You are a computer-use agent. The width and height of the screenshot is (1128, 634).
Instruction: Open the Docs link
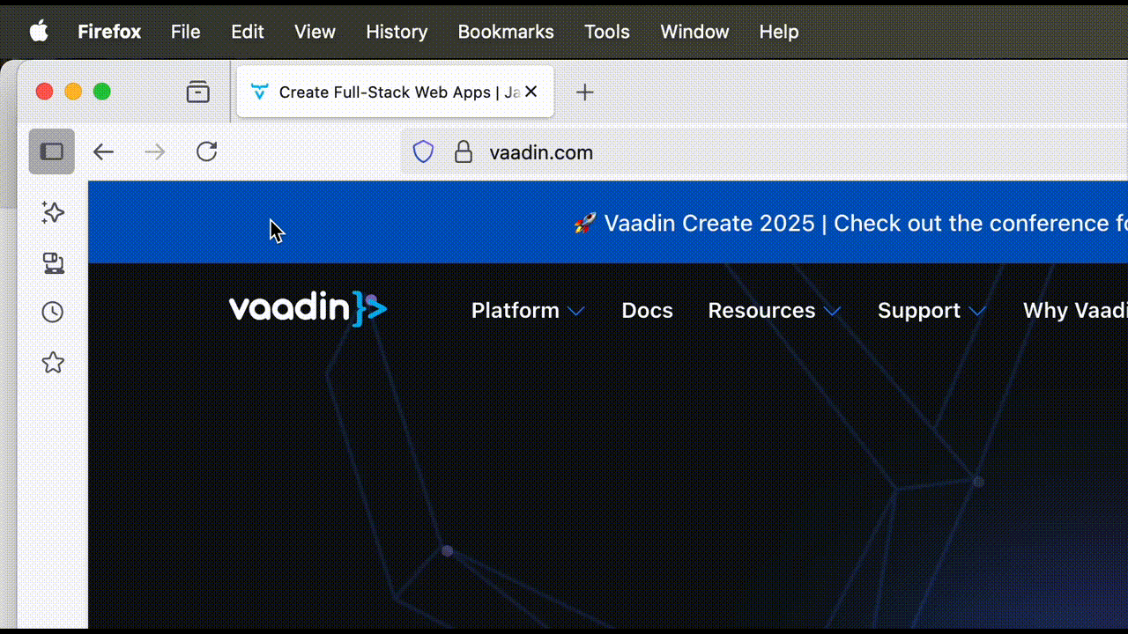click(x=647, y=310)
